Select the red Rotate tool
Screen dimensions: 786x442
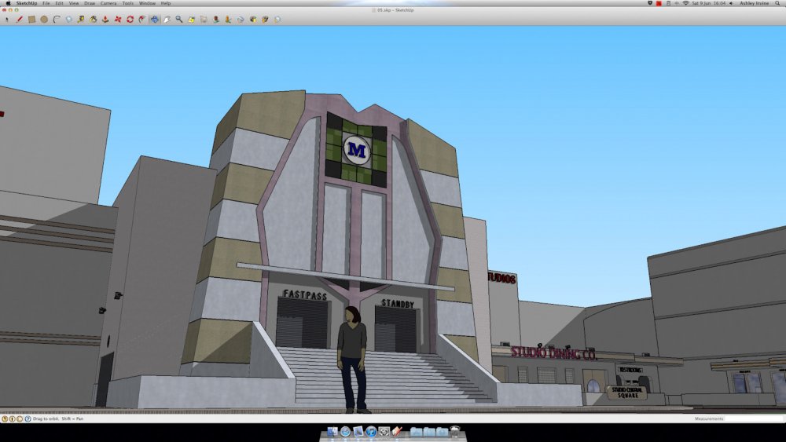point(130,19)
